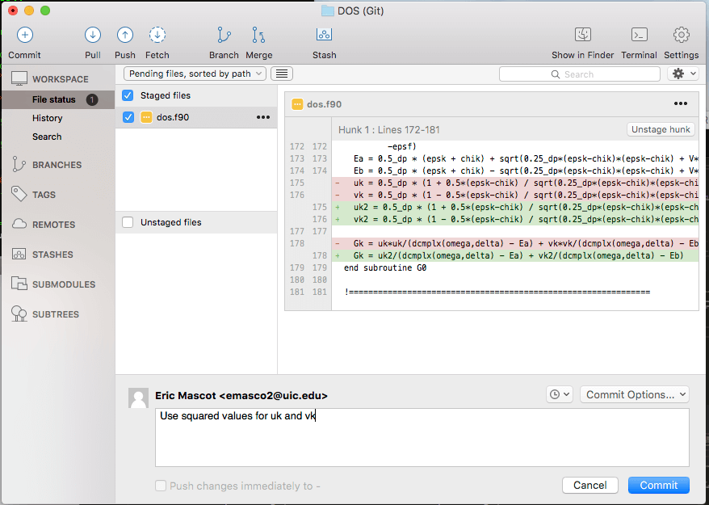Image resolution: width=709 pixels, height=505 pixels.
Task: Click the list view mode button
Action: [x=282, y=74]
